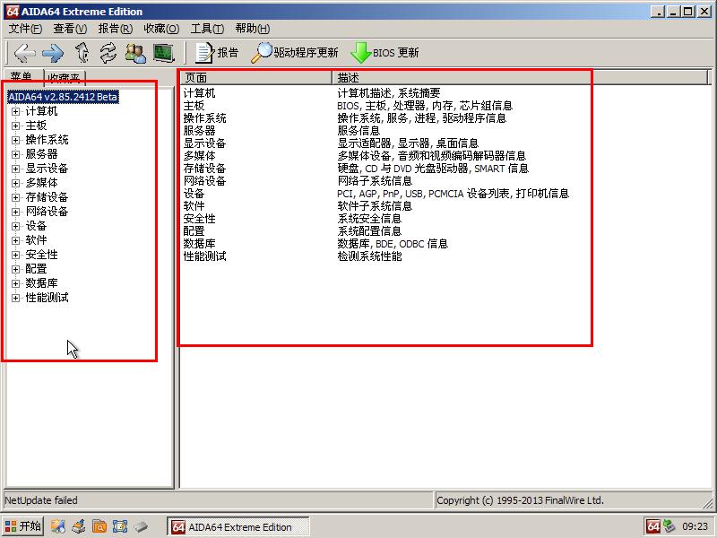Image resolution: width=717 pixels, height=538 pixels.
Task: Expand the 服务器 tree node
Action: point(15,154)
